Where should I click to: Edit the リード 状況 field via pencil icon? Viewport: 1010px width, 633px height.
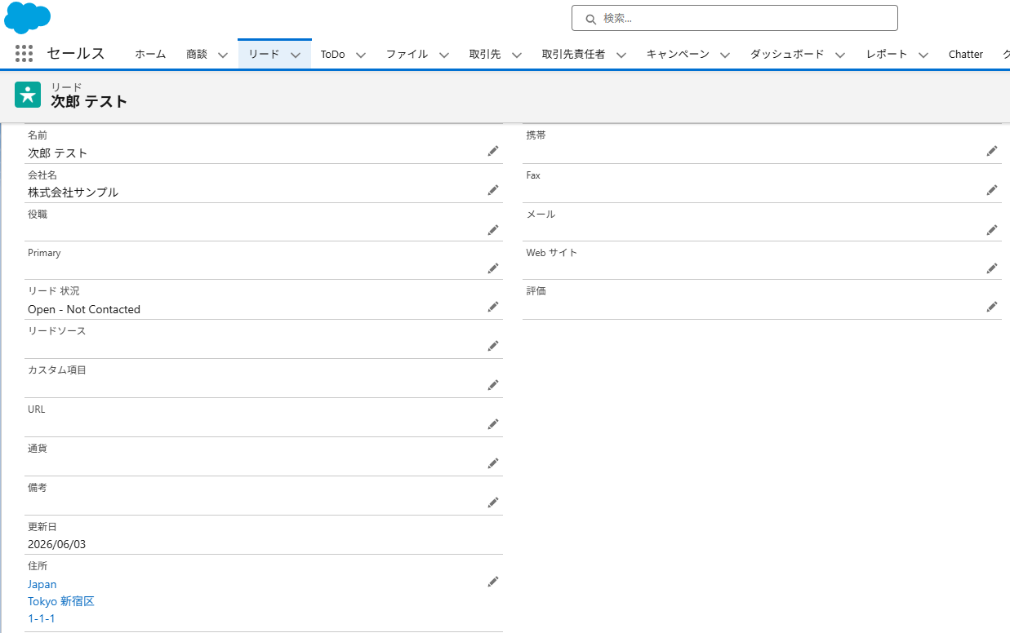tap(493, 307)
